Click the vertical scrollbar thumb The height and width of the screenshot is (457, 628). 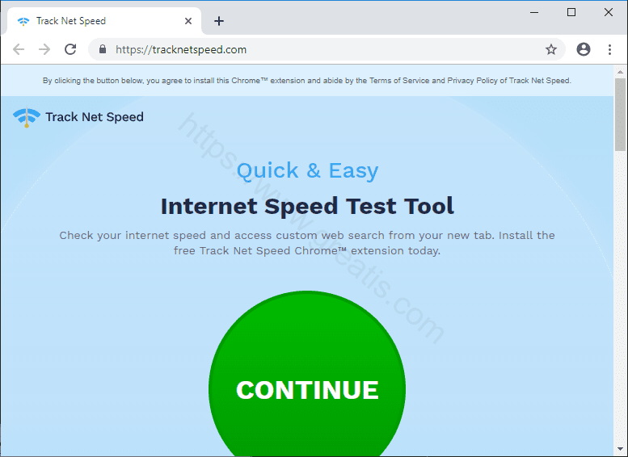tap(620, 113)
